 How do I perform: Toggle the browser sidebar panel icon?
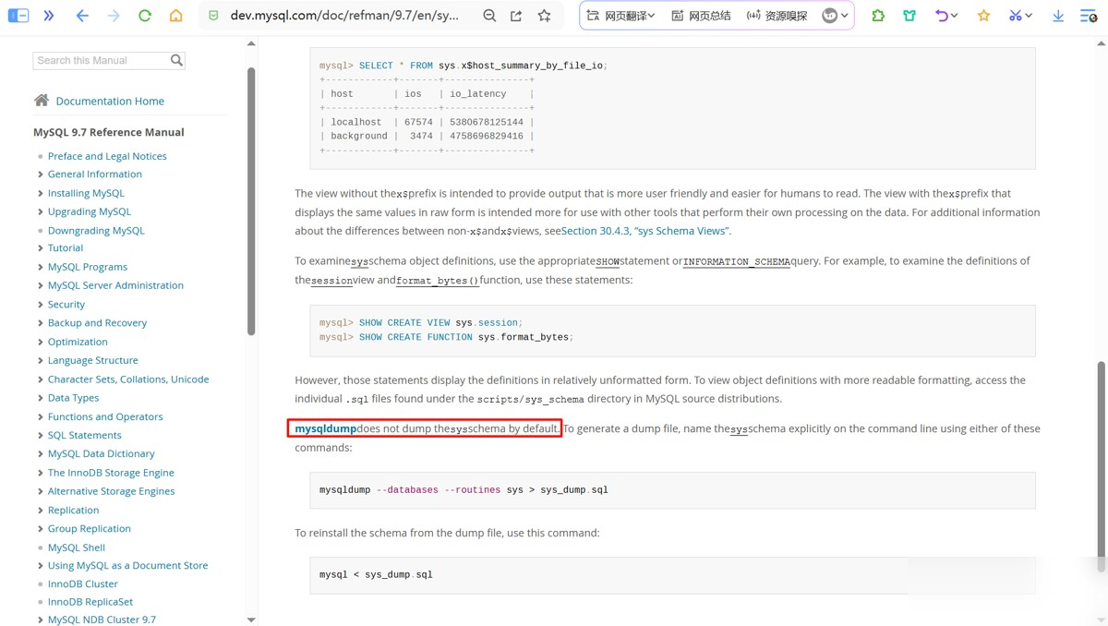pos(18,16)
